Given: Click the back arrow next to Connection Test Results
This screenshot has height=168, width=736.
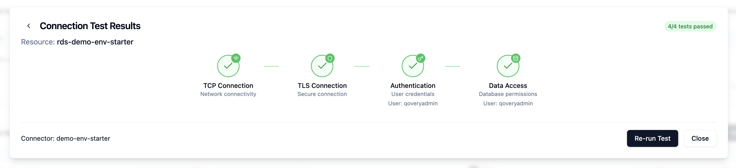Looking at the screenshot, I should point(29,26).
